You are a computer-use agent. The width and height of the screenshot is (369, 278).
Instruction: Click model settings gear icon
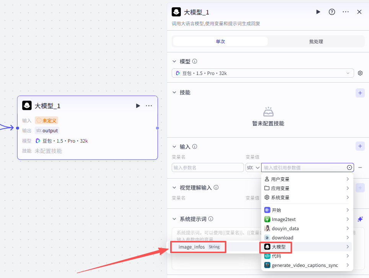(x=360, y=73)
